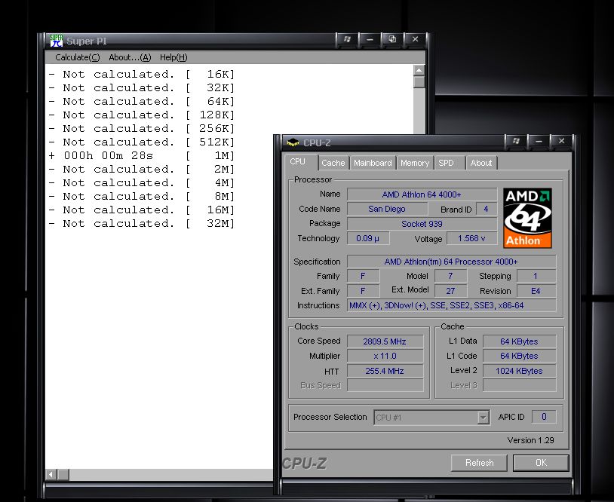This screenshot has width=614, height=502.
Task: Close the CPU-Z window
Action: (x=561, y=141)
